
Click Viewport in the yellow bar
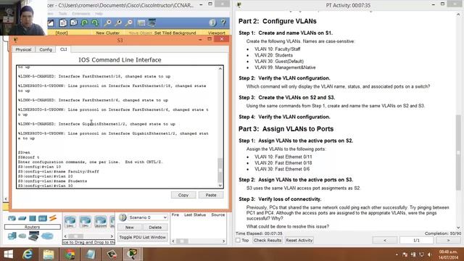click(x=217, y=33)
